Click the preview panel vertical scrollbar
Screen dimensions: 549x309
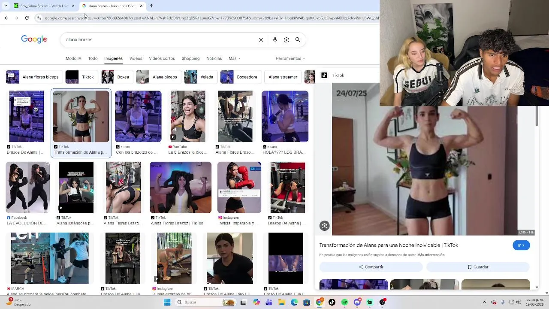pyautogui.click(x=537, y=116)
